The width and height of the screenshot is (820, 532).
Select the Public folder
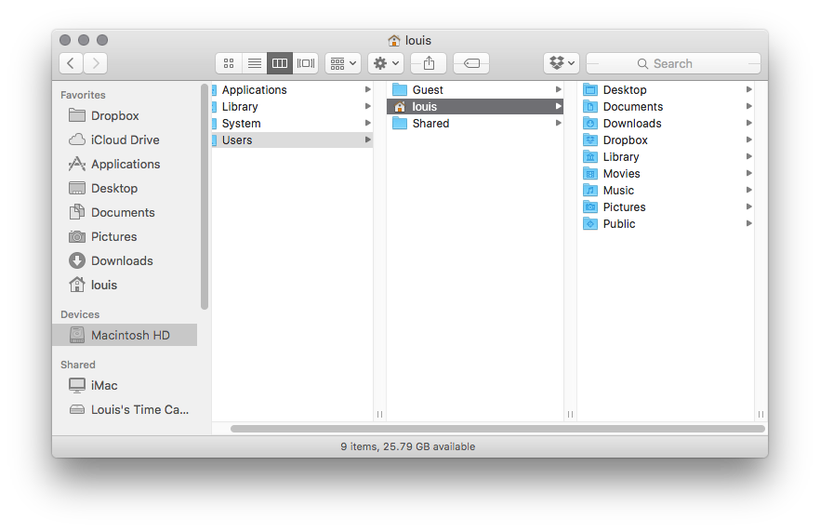click(666, 224)
